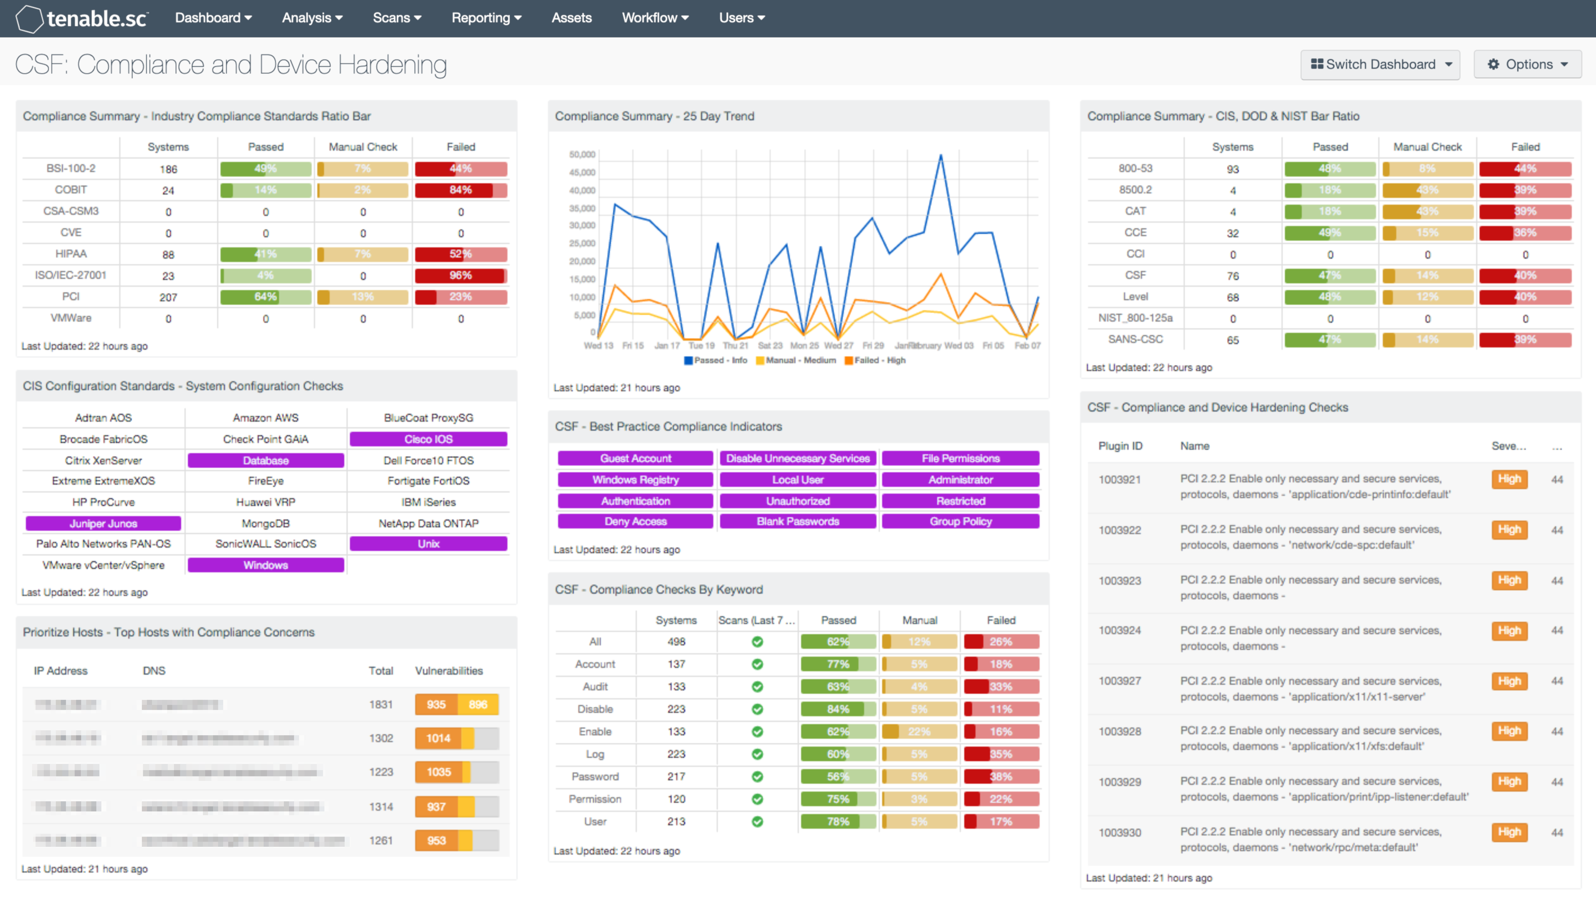
Task: Click the Administrator indicator
Action: (960, 480)
